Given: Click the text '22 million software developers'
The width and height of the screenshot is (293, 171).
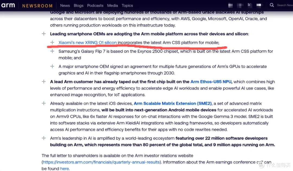Looking at the screenshot, I should click(x=236, y=138).
